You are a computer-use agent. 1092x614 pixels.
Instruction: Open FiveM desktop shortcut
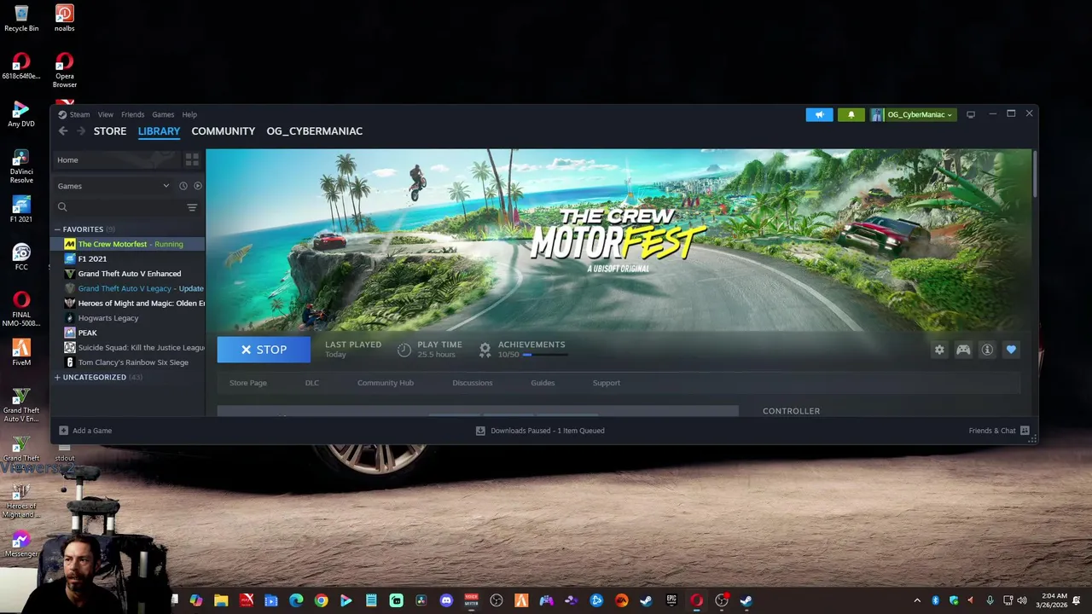pyautogui.click(x=21, y=352)
